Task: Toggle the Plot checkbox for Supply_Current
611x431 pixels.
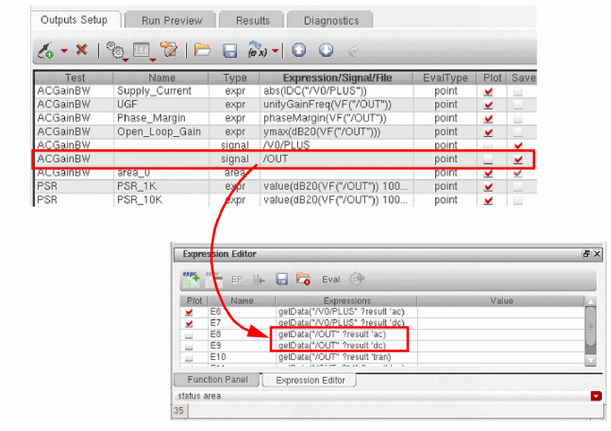Action: pos(488,91)
